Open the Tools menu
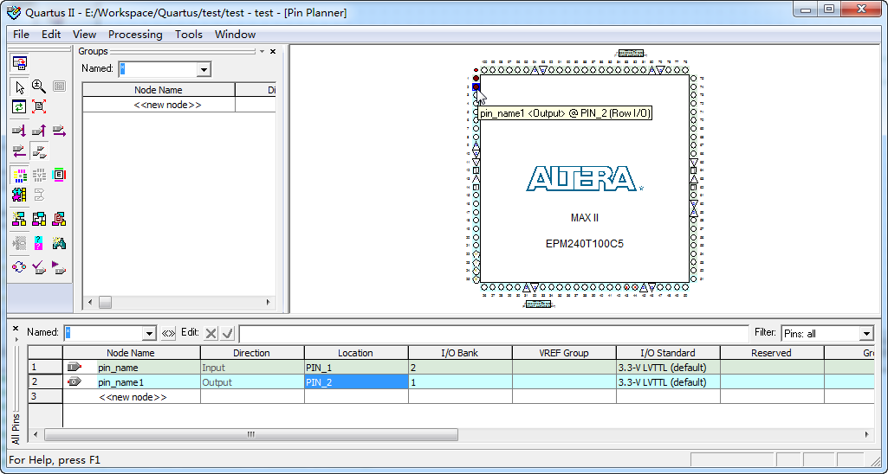 [x=188, y=35]
